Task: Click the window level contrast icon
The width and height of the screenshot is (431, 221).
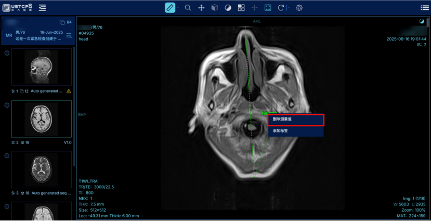Action: pos(228,8)
